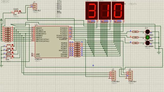Select the J2 four-pin connector
This screenshot has height=92, width=164.
114,76
